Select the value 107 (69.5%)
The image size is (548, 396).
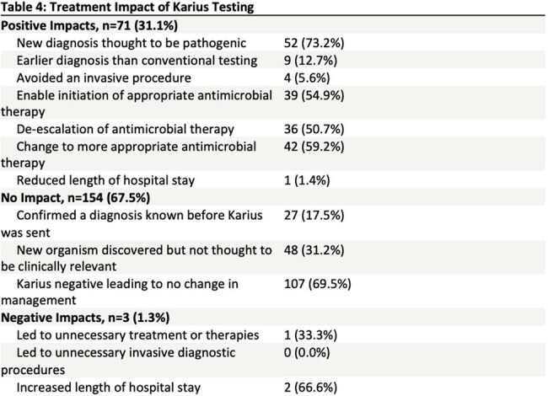[x=317, y=284]
